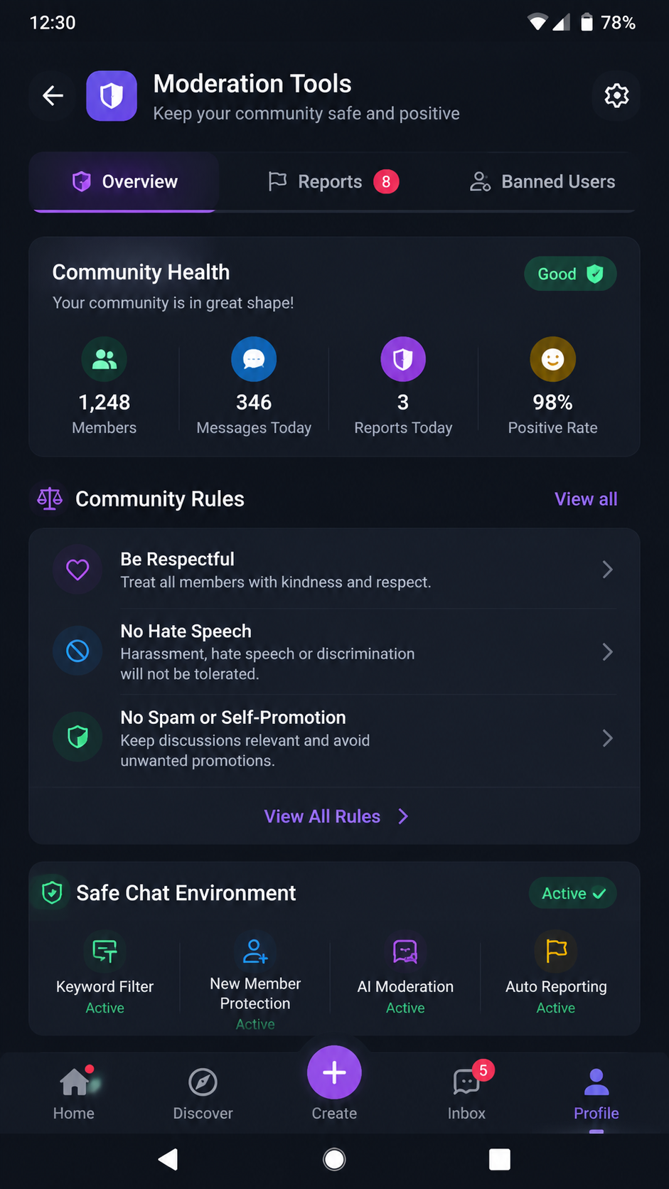The image size is (669, 1189).
Task: Toggle the Safe Chat Active badge
Action: (573, 893)
